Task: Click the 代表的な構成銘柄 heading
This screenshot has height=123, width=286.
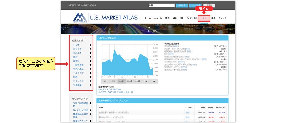Action: tap(172, 44)
